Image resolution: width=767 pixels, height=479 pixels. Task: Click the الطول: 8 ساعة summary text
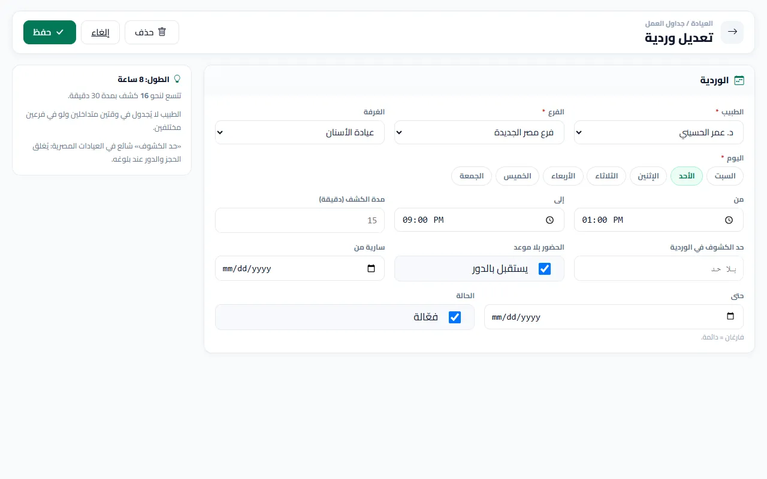coord(144,79)
